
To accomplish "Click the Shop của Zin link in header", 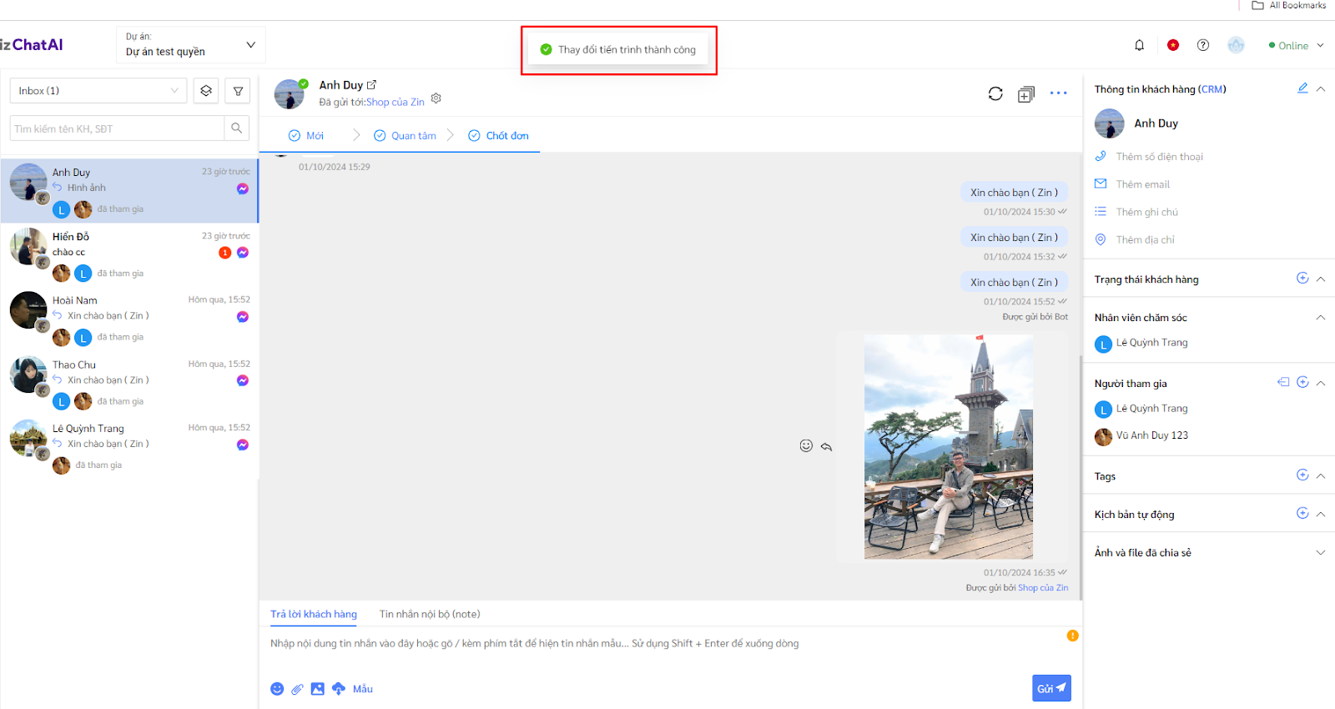I will click(395, 103).
